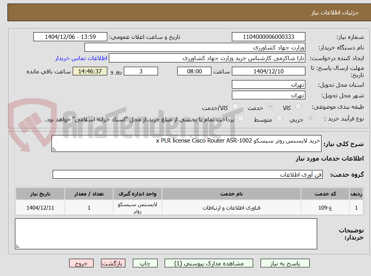
Task: Click the اطلاعات خدمات مورد نیاز heading
Action: pos(330,158)
